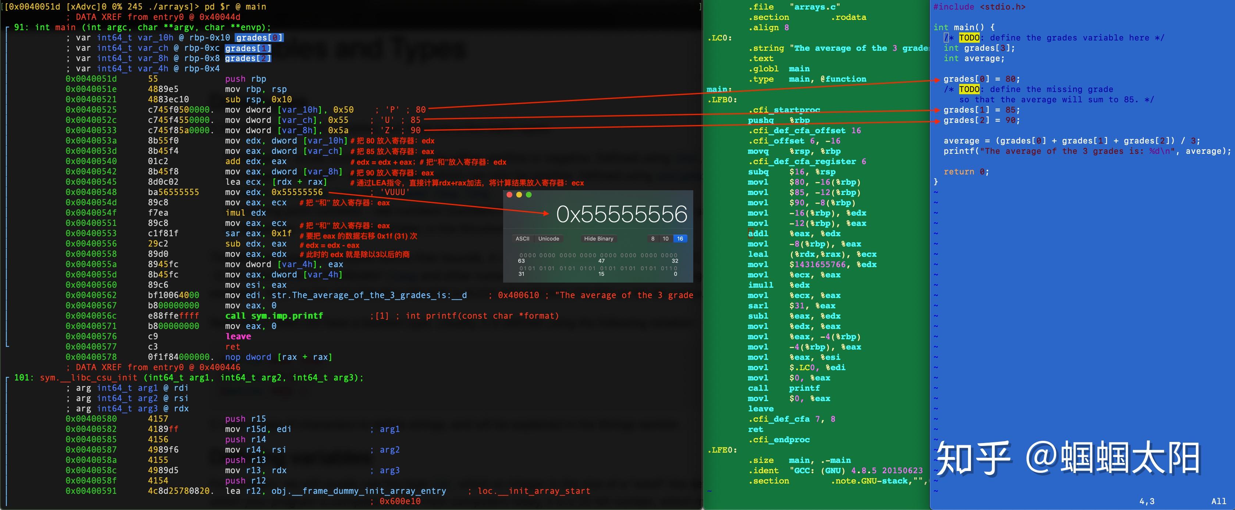Viewport: 1235px width, 510px height.
Task: Switch calculator to base 10 (decimal)
Action: click(665, 238)
